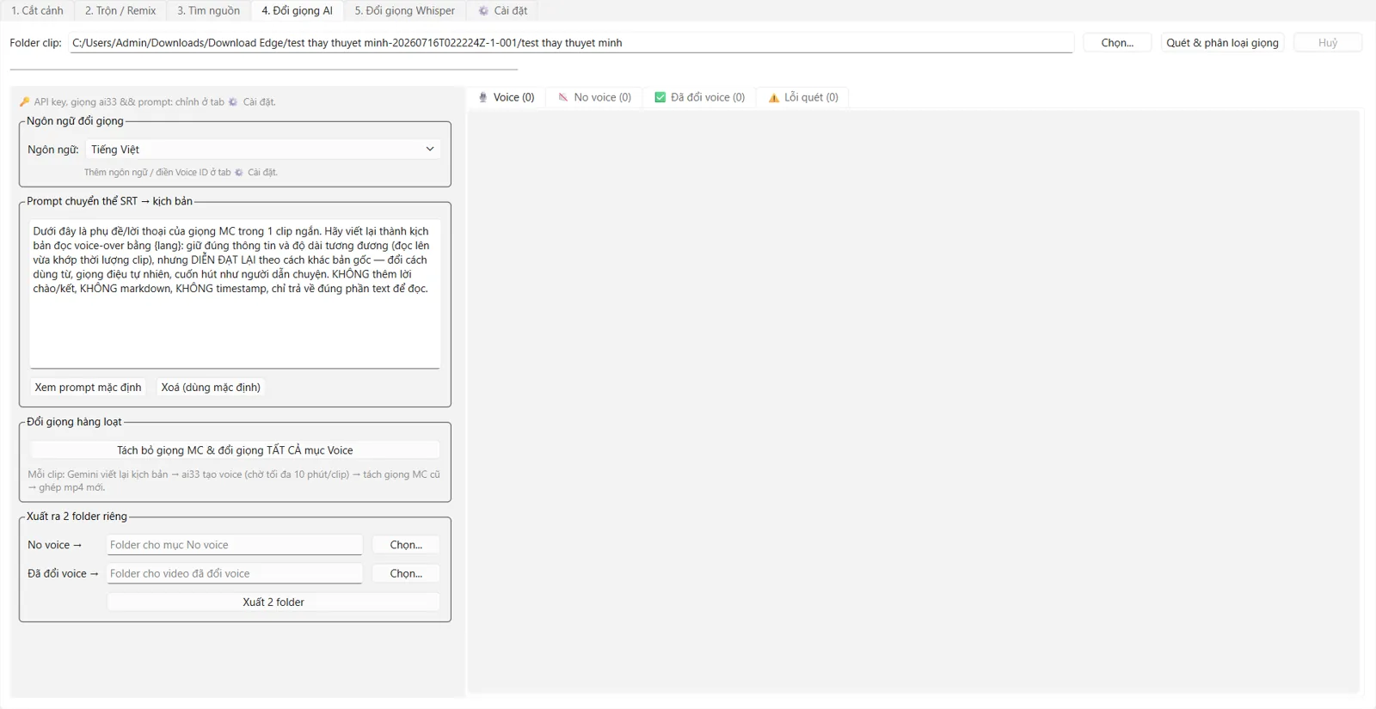Screen dimensions: 1376x709
Task: Click 'Folder cho video đã đổi voice' field
Action: click(x=235, y=573)
